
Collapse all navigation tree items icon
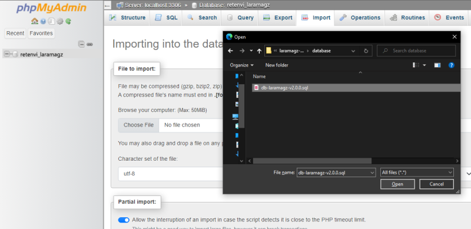(81, 44)
